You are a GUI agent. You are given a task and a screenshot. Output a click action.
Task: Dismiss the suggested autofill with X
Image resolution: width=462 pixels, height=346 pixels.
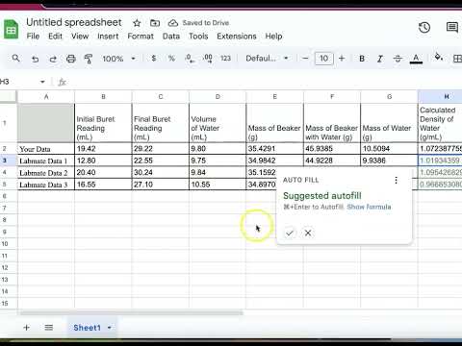(308, 233)
